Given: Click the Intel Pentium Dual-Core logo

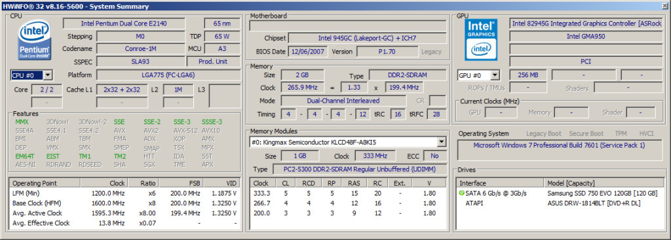Looking at the screenshot, I should (34, 40).
